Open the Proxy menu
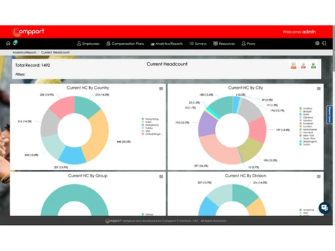Viewport: 335px width, 251px height. tap(249, 44)
